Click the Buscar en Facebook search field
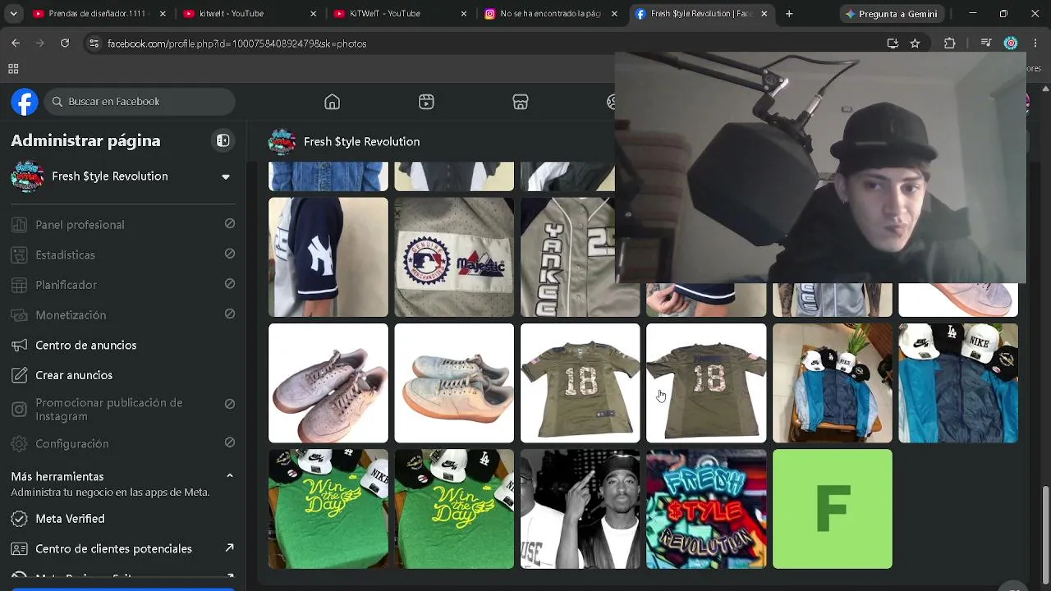 tap(140, 102)
